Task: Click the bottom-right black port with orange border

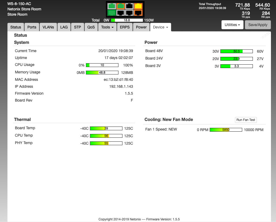Action: [138, 12]
